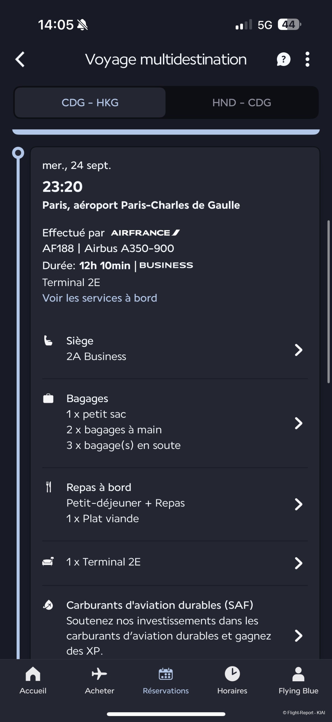Open Voir les services à bord link
This screenshot has height=722, width=332.
coord(100,298)
